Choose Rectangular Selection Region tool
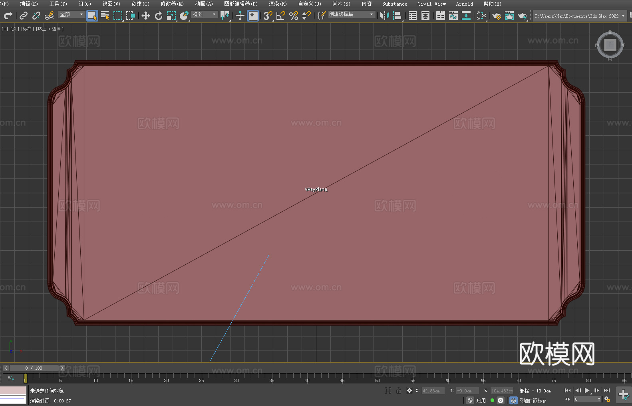This screenshot has height=406, width=632. click(118, 16)
